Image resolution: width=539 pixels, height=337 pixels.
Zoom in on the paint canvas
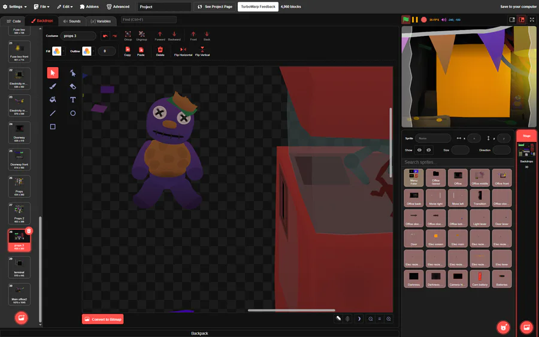389,319
